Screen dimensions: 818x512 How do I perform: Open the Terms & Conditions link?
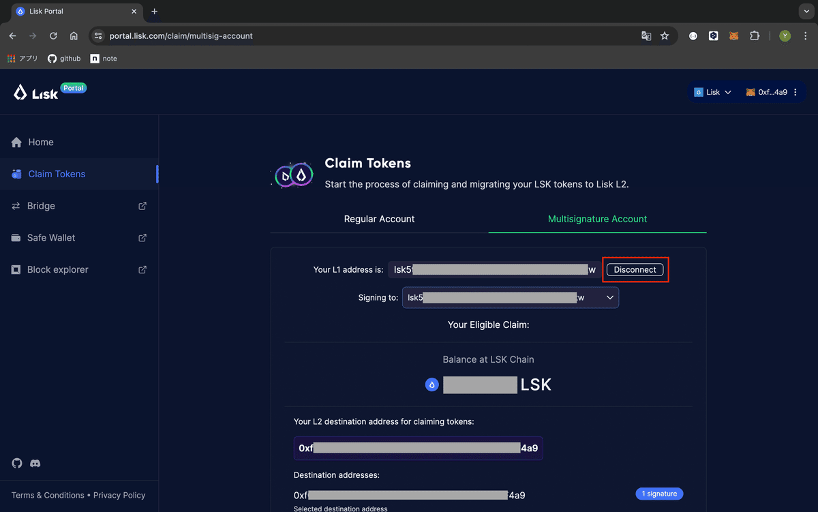[x=48, y=496]
